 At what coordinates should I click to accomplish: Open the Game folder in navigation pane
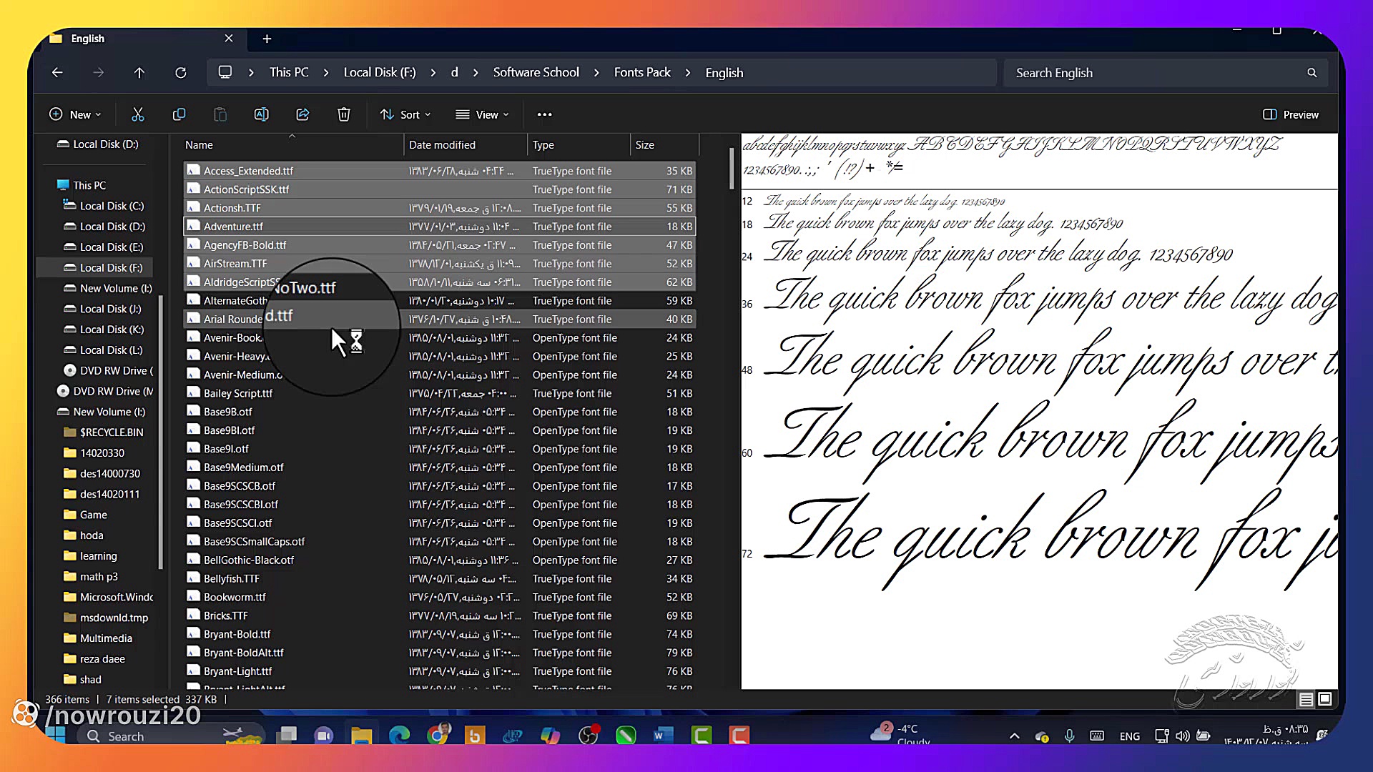pyautogui.click(x=93, y=515)
